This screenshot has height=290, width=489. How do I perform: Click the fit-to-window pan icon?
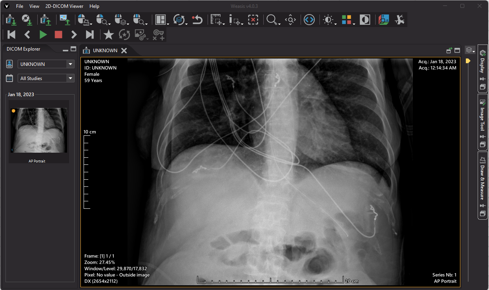[x=290, y=20]
